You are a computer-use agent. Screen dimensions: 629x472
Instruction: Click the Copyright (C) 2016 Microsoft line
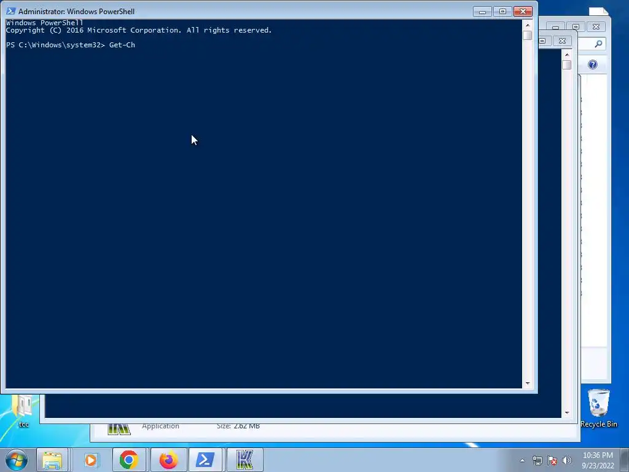139,31
